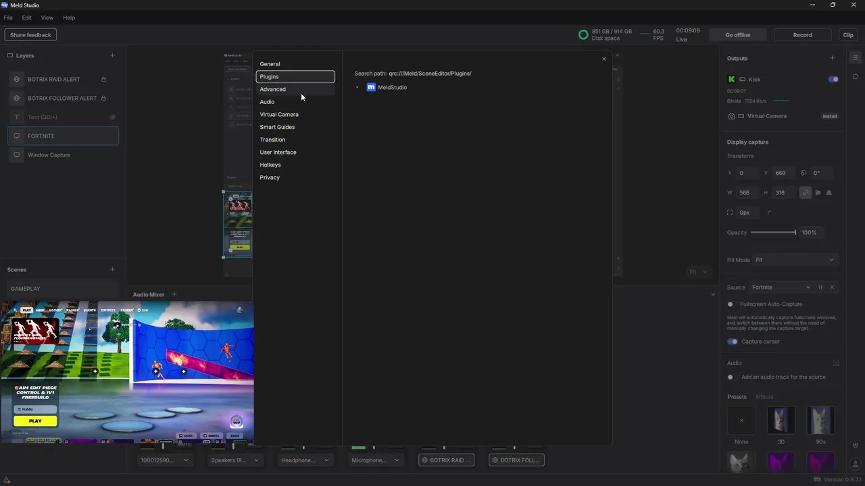Add a new scene with the plus icon
Screen dimensions: 865x486
click(x=112, y=269)
